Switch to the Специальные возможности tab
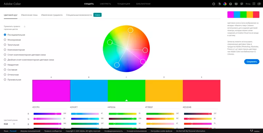This screenshot has width=263, height=133. (79, 15)
